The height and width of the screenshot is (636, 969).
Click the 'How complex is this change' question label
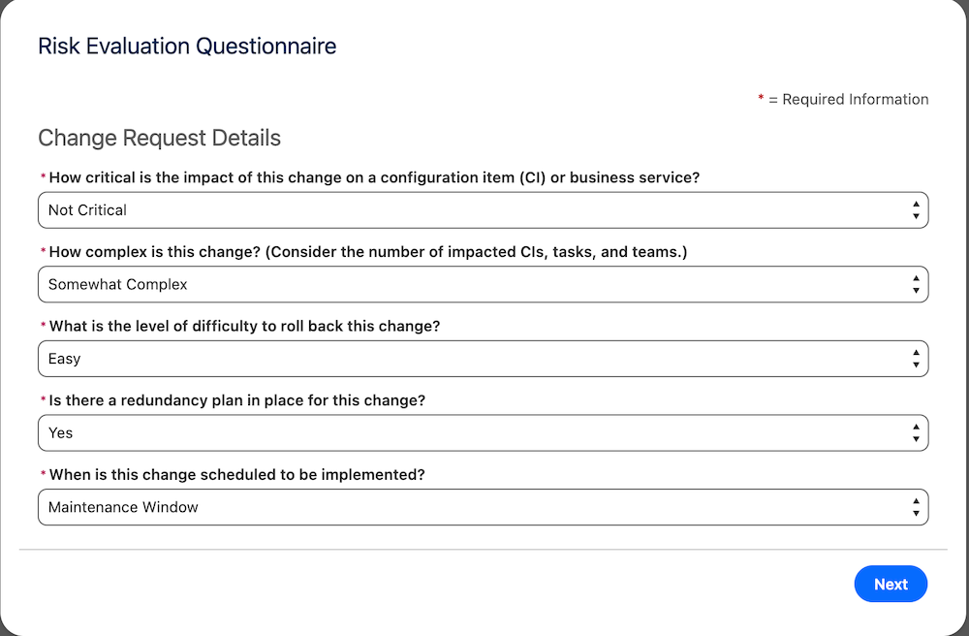click(367, 251)
